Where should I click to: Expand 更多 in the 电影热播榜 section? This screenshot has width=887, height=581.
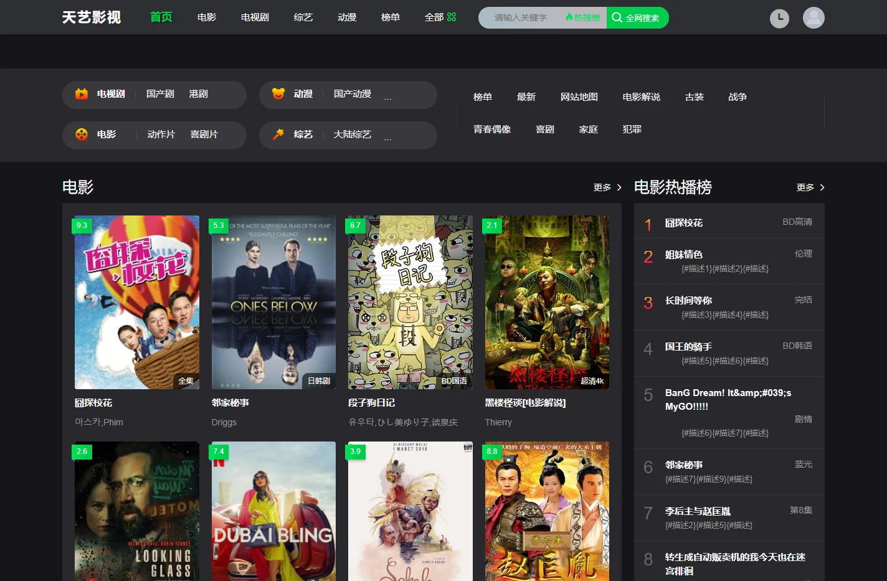tap(810, 187)
